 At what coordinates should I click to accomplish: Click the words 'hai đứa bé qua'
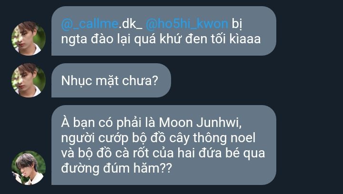click(x=221, y=153)
